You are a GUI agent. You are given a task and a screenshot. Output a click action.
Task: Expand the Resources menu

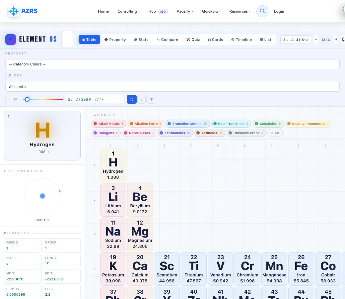click(x=240, y=11)
